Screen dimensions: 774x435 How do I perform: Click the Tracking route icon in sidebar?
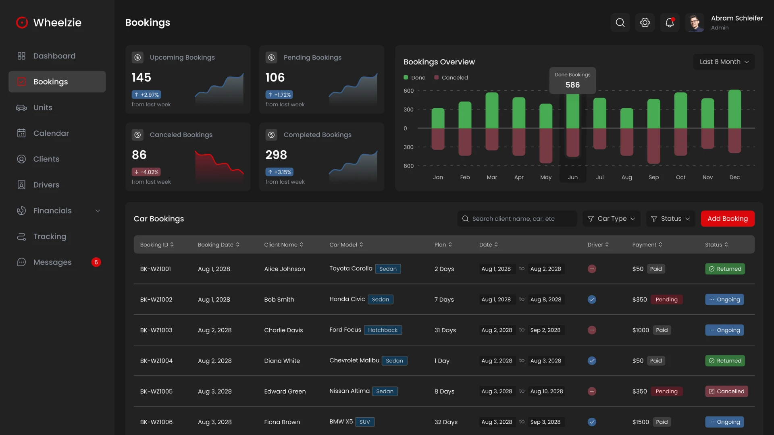(21, 236)
